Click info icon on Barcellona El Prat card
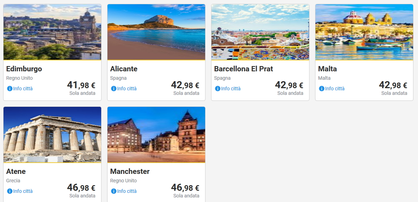This screenshot has height=202, width=418. 218,89
